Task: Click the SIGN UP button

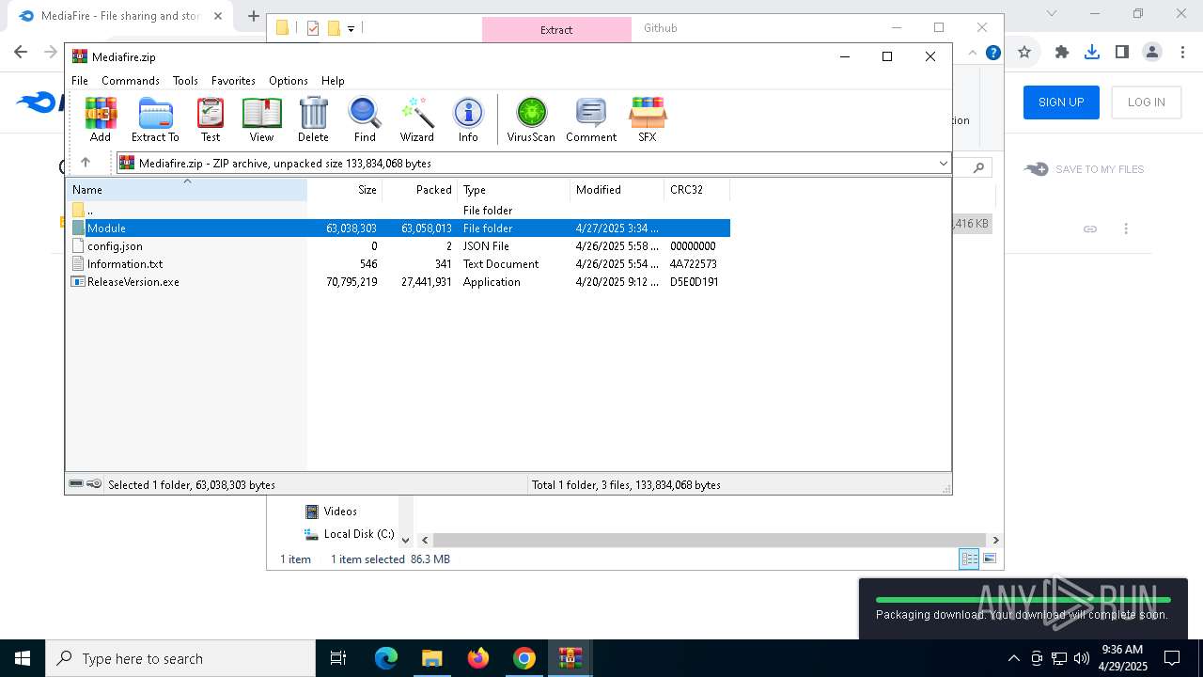Action: [x=1061, y=102]
